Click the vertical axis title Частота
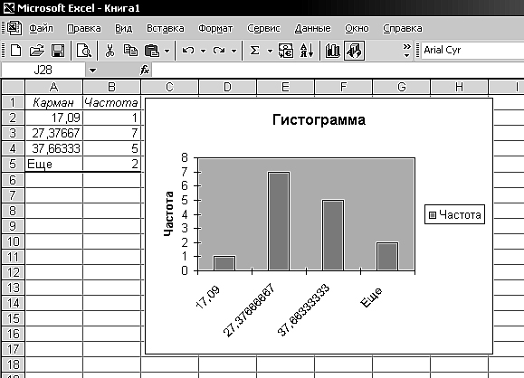The width and height of the screenshot is (524, 378). click(x=168, y=213)
